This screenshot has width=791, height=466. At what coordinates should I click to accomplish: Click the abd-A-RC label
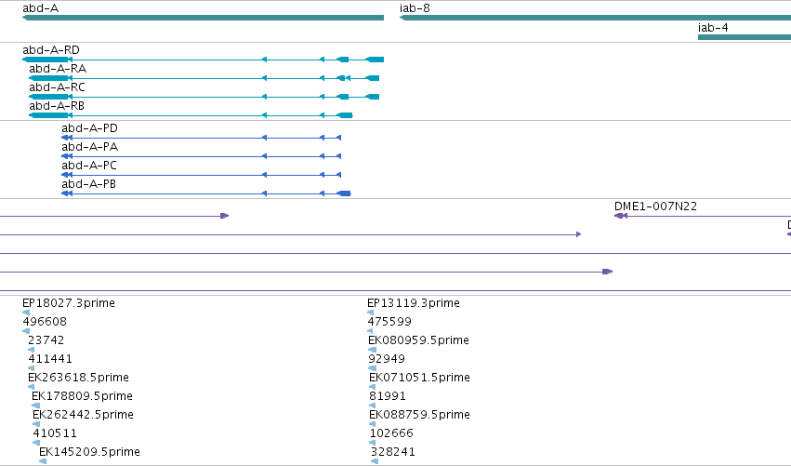[57, 87]
